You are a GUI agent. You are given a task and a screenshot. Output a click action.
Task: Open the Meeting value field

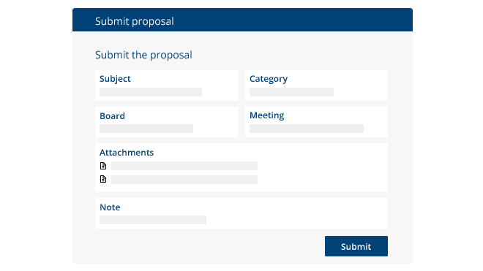pos(307,129)
